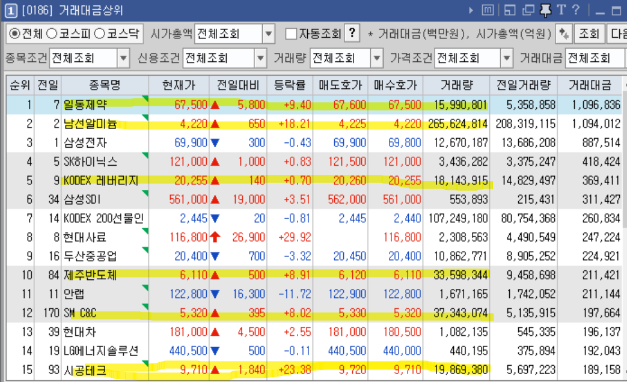Select the 현대차 stock name
This screenshot has height=382, width=627.
pyautogui.click(x=79, y=332)
